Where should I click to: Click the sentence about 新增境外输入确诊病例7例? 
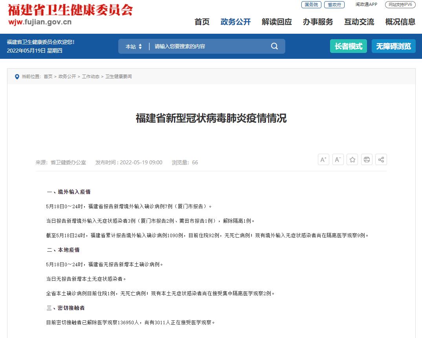129,206
